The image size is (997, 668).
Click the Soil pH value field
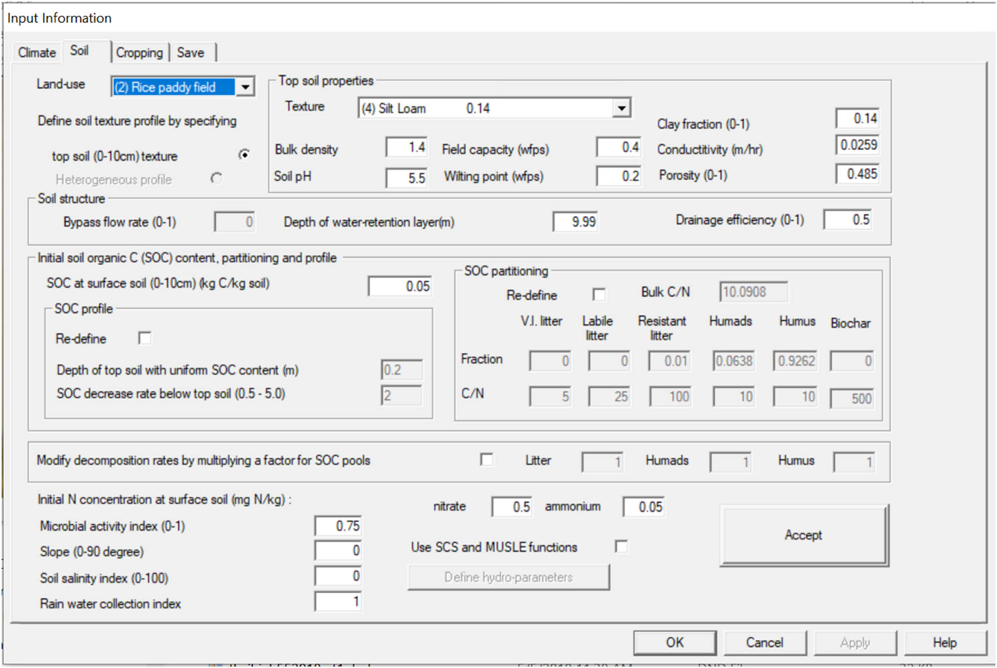tap(406, 177)
